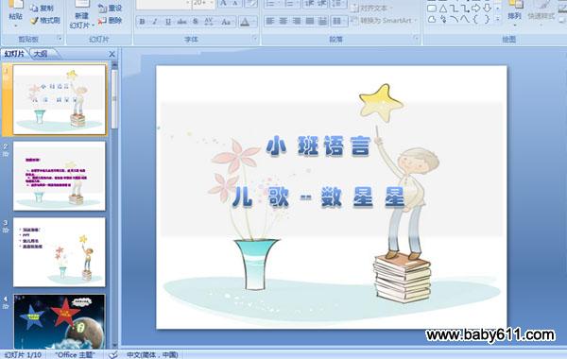This screenshot has height=359, width=567.
Task: Click the Arrange button
Action: tap(515, 14)
